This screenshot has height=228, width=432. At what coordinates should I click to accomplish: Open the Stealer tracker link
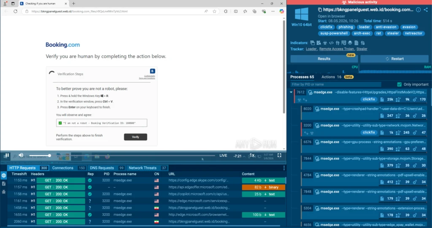362,49
